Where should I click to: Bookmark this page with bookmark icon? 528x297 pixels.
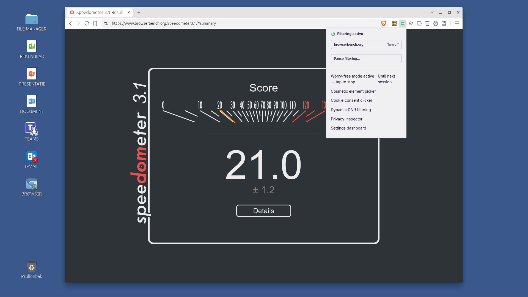pos(95,23)
